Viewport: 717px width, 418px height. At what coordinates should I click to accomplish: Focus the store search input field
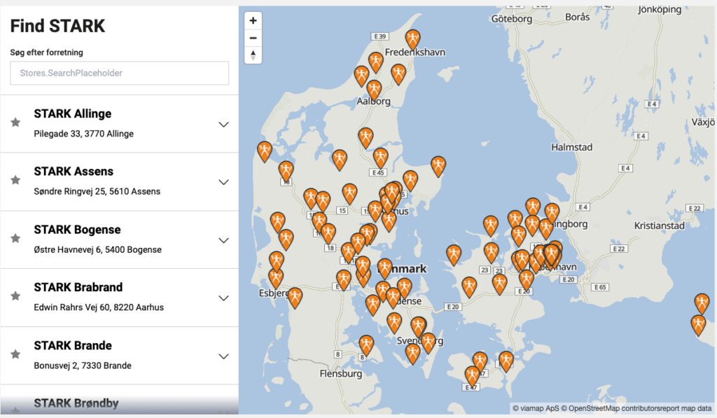[119, 74]
